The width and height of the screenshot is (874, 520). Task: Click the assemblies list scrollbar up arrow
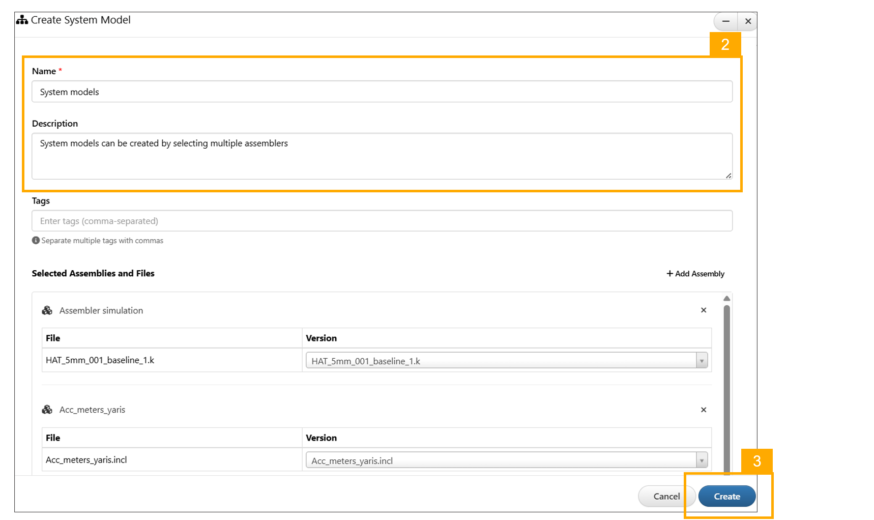tap(726, 298)
